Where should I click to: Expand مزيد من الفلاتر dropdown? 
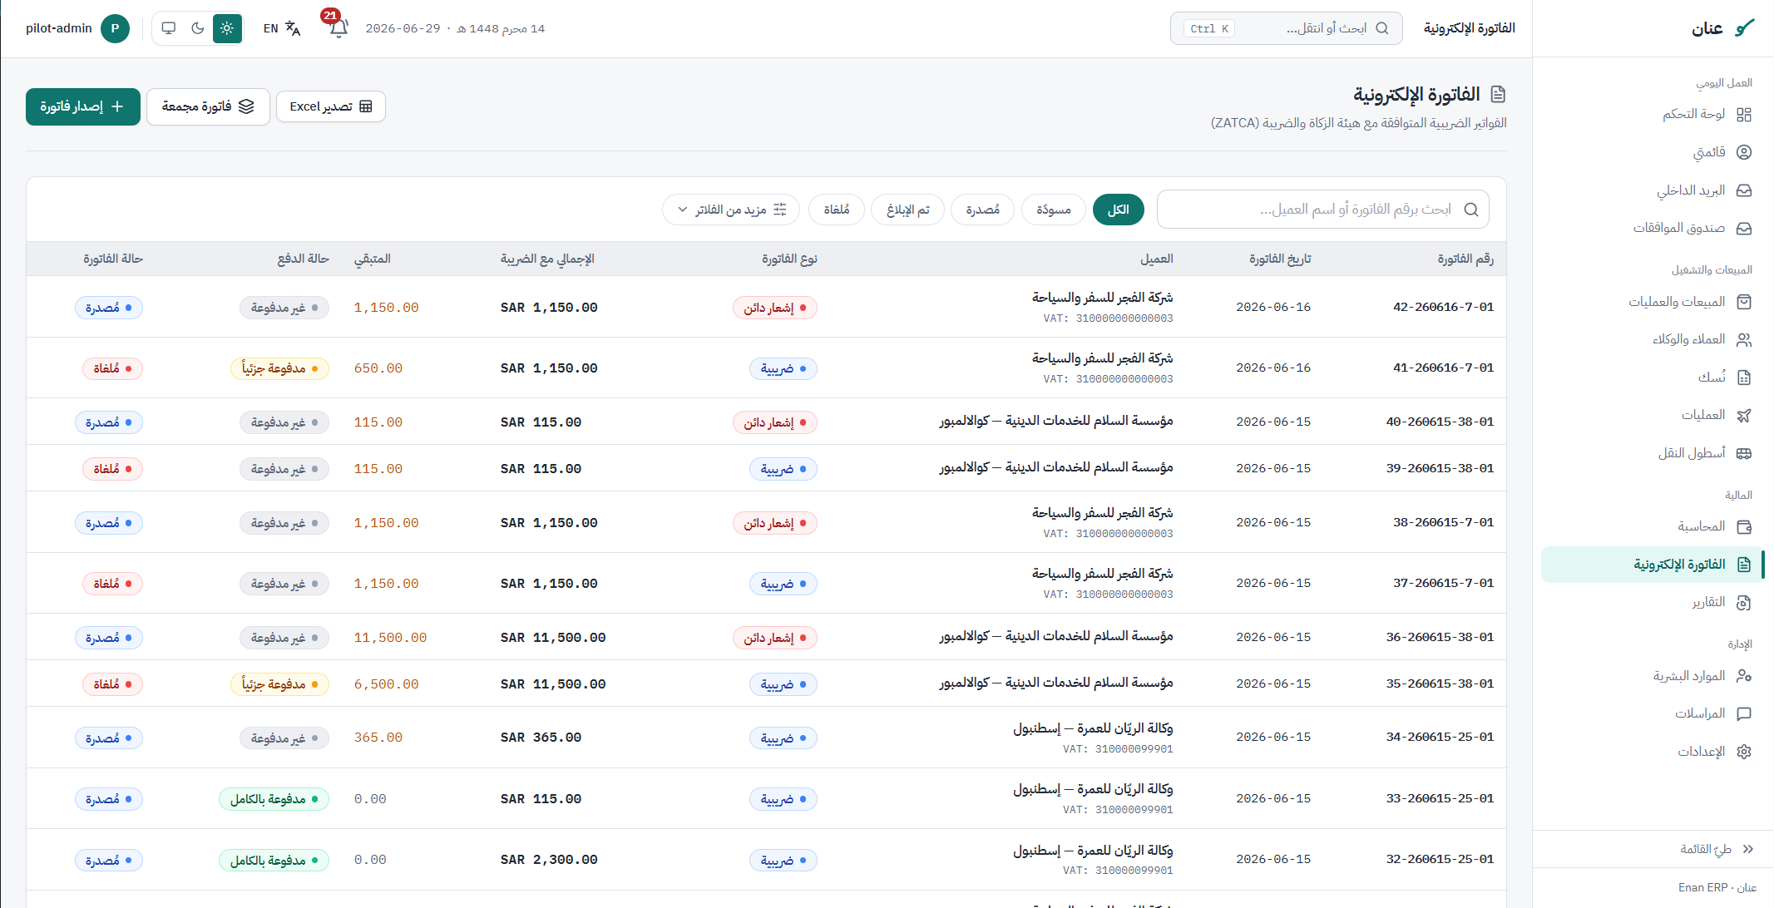click(x=731, y=210)
